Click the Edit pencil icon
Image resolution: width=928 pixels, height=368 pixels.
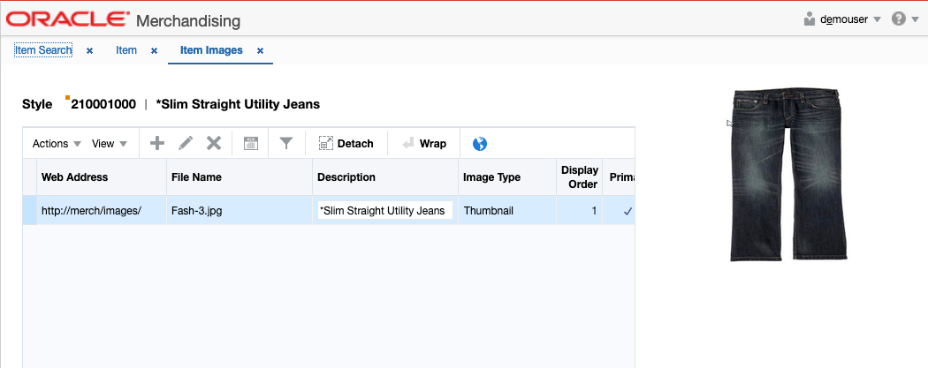[186, 143]
